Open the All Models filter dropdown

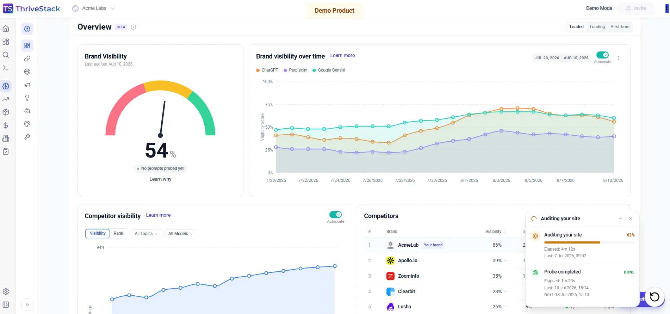pyautogui.click(x=180, y=234)
